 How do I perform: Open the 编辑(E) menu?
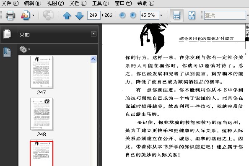pos(33,3)
